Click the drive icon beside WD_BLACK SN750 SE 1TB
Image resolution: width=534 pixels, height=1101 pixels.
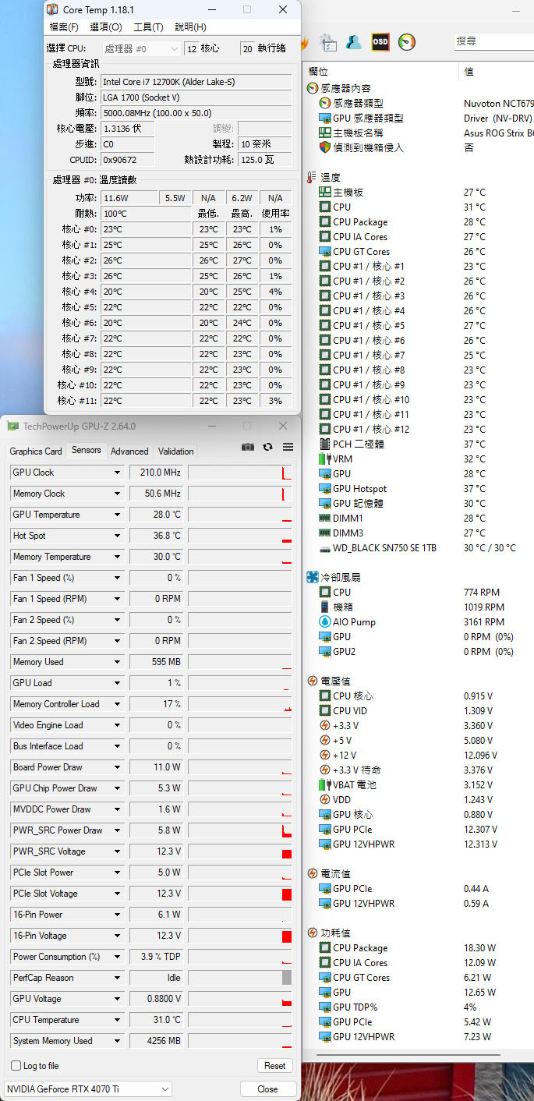(325, 547)
